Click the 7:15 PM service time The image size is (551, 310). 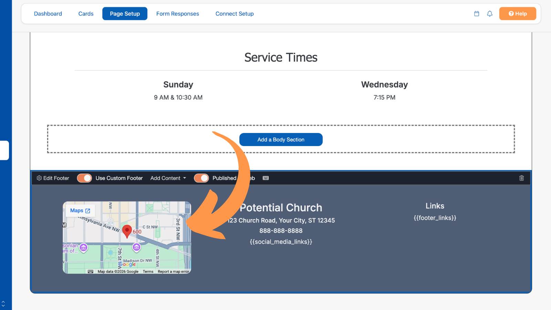coord(384,97)
